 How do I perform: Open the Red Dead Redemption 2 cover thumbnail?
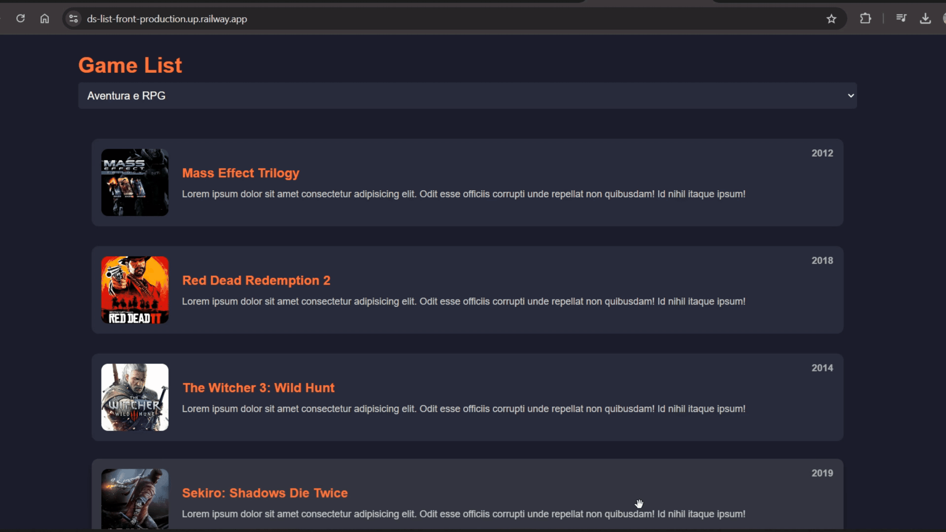pyautogui.click(x=135, y=290)
